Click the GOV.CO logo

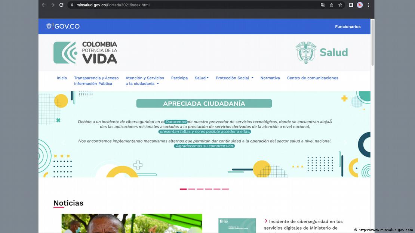click(x=63, y=26)
